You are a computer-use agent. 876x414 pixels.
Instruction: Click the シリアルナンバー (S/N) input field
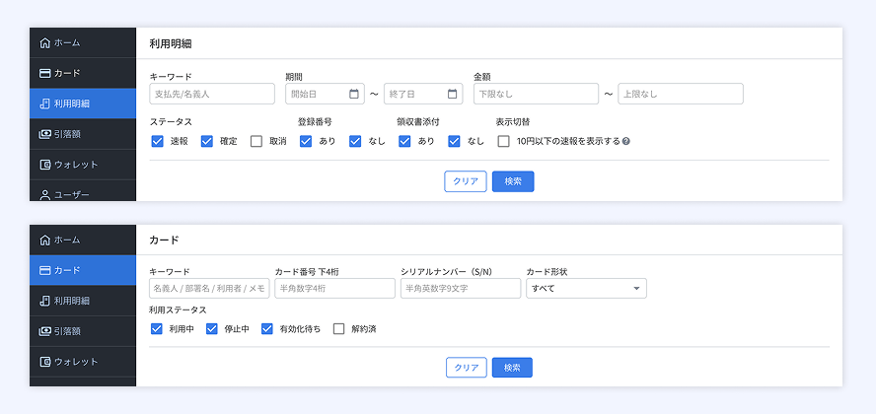point(461,289)
